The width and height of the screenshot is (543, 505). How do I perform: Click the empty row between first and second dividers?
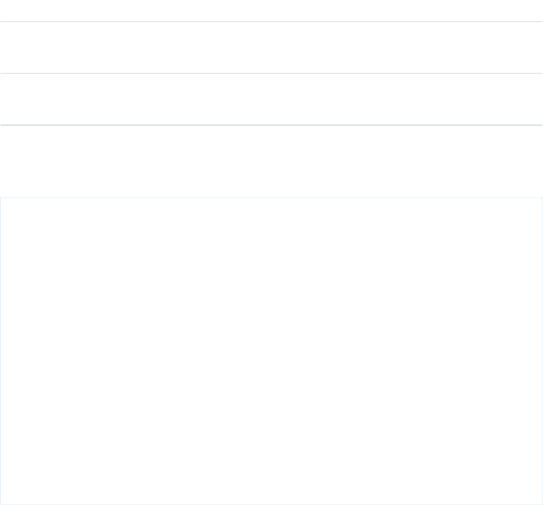271,47
